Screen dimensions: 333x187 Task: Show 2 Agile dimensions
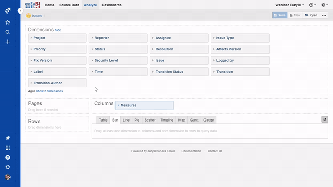pos(49,91)
